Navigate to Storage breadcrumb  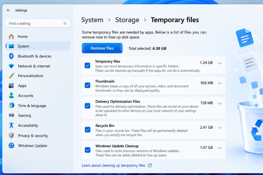(127, 20)
